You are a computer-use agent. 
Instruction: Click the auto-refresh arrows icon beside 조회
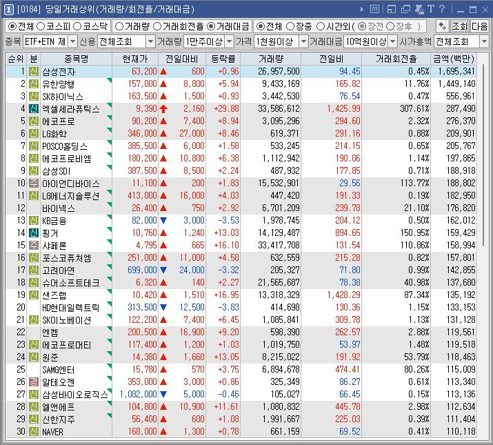[x=443, y=26]
